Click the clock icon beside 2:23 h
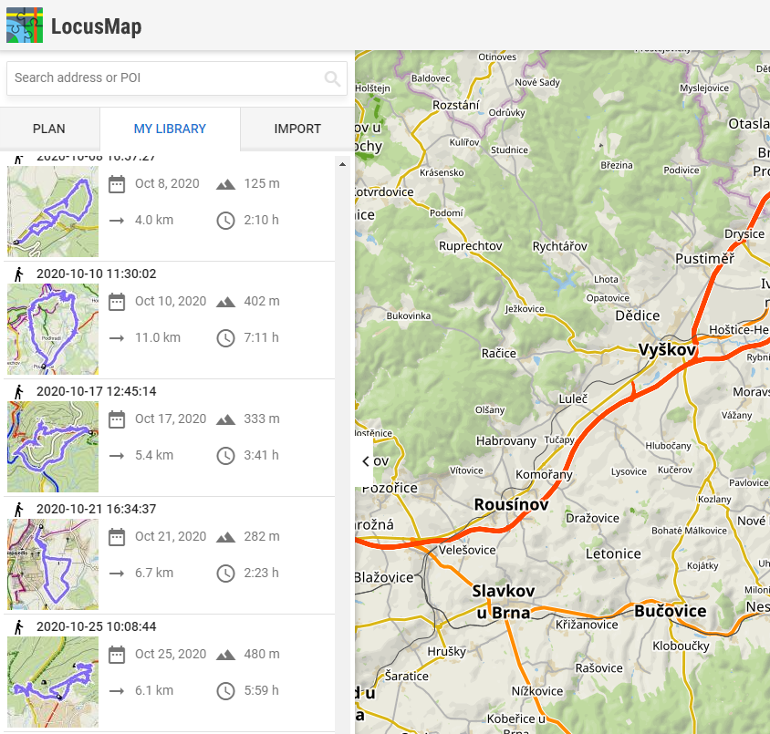The height and width of the screenshot is (734, 770). tap(225, 574)
